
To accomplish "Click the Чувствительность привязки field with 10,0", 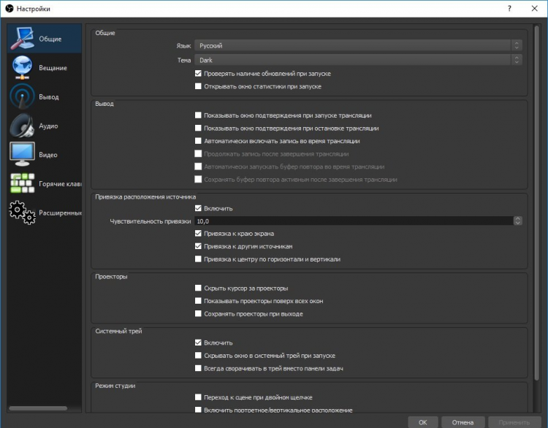I will click(354, 221).
